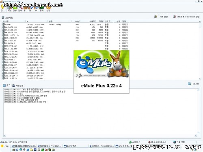Image resolution: width=203 pixels, height=152 pixels.
Task: Click the server list scroll-up arrow
Action: [200, 21]
